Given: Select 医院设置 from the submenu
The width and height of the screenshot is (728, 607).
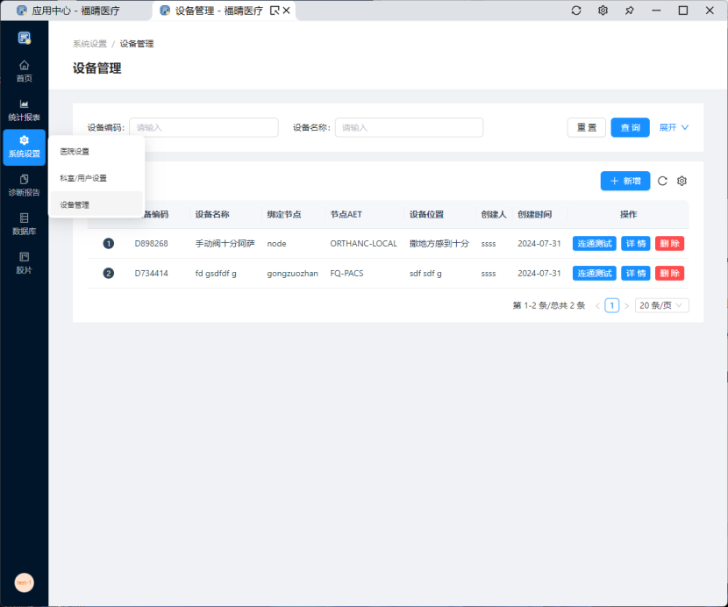Looking at the screenshot, I should (x=75, y=152).
